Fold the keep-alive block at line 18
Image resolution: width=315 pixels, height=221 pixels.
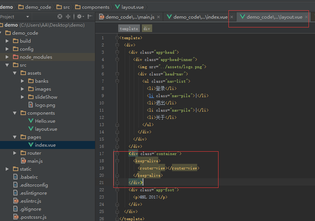[117, 161]
